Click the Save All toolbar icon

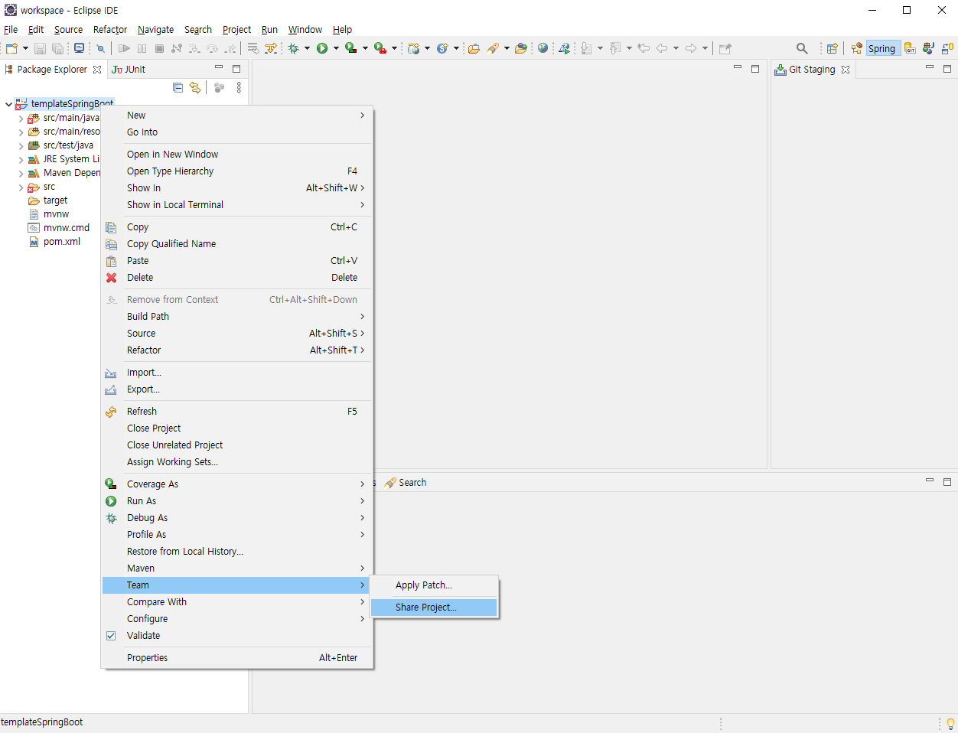[57, 47]
